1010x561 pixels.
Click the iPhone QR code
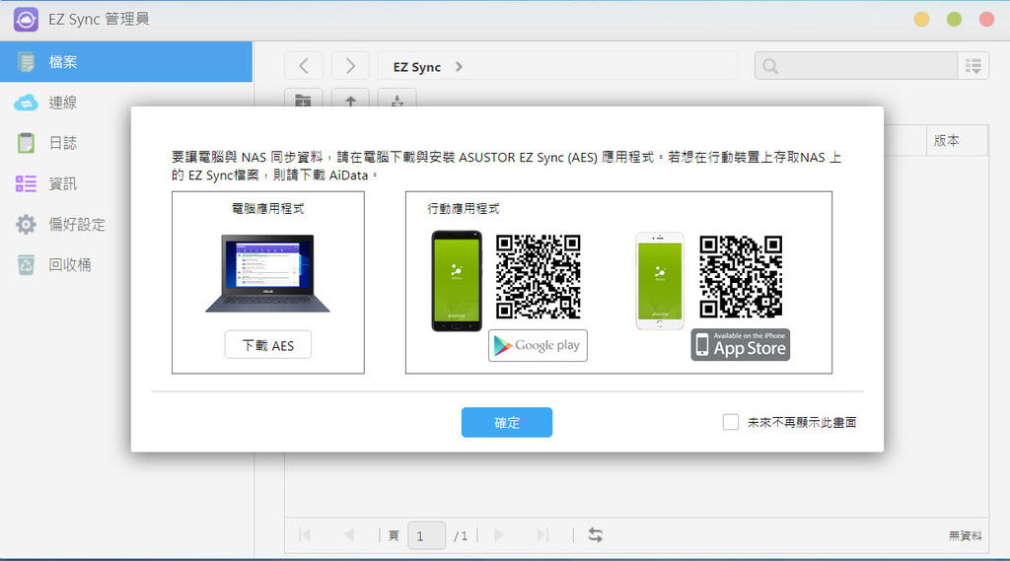click(741, 276)
